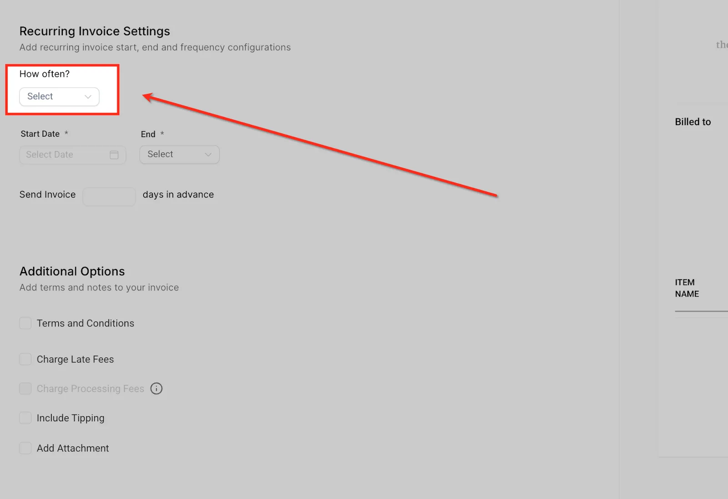
Task: Open the How often frequency dropdown
Action: click(x=59, y=96)
